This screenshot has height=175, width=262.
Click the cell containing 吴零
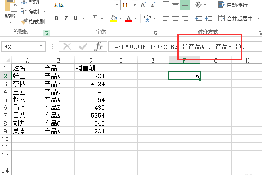pyautogui.click(x=27, y=131)
